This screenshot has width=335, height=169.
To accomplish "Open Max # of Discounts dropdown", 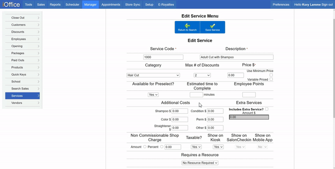I will [x=202, y=75].
